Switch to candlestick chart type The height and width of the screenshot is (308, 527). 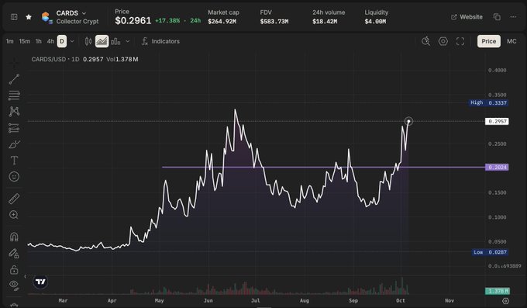[88, 41]
